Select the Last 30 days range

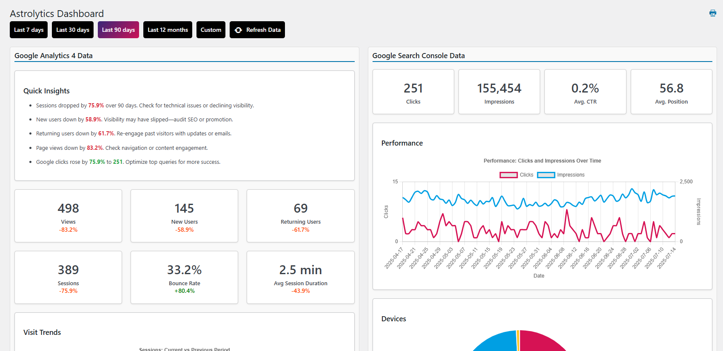click(73, 30)
